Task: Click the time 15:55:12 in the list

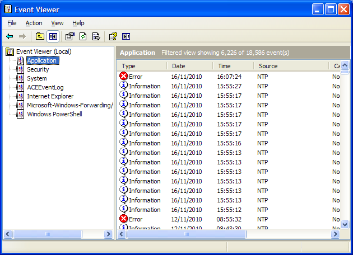Action: click(x=229, y=210)
